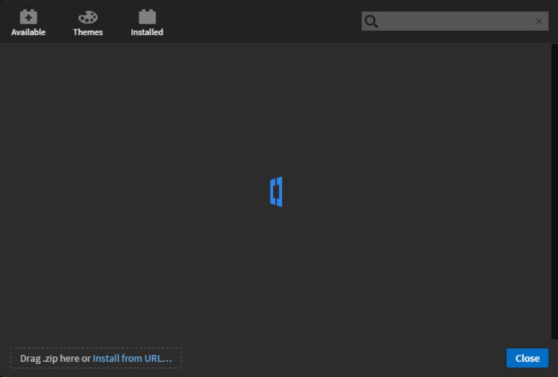Open Install from URL link

click(x=132, y=358)
